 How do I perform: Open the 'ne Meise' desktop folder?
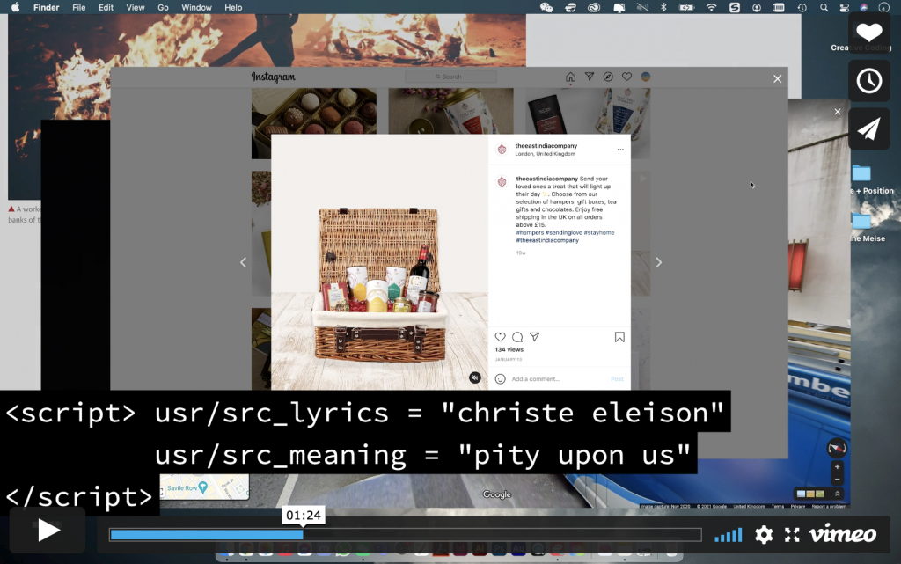coord(861,221)
